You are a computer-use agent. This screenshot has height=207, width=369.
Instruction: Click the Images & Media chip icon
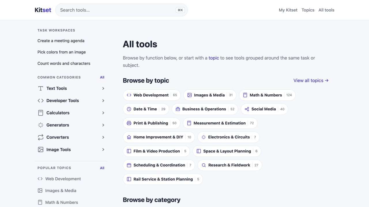coord(189,95)
